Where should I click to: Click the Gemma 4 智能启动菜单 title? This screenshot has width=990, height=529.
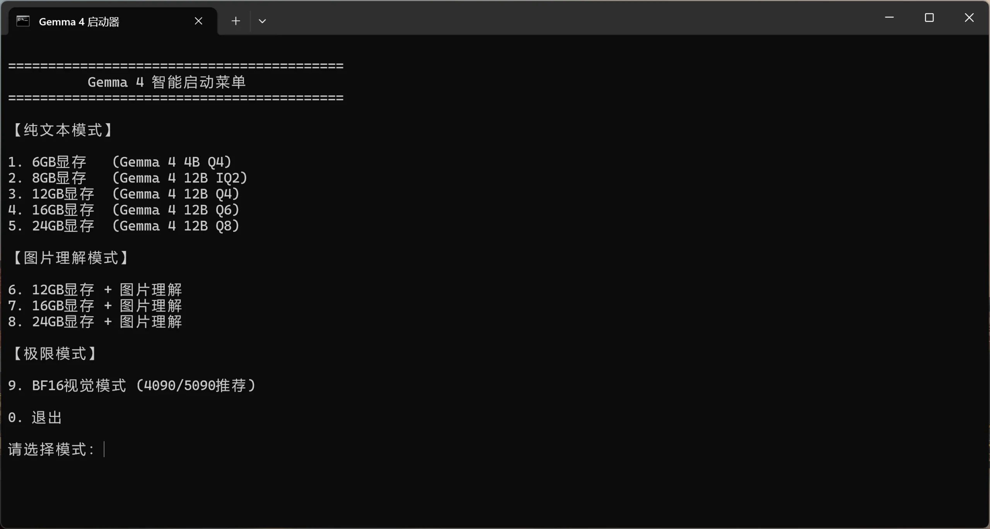[x=167, y=82]
